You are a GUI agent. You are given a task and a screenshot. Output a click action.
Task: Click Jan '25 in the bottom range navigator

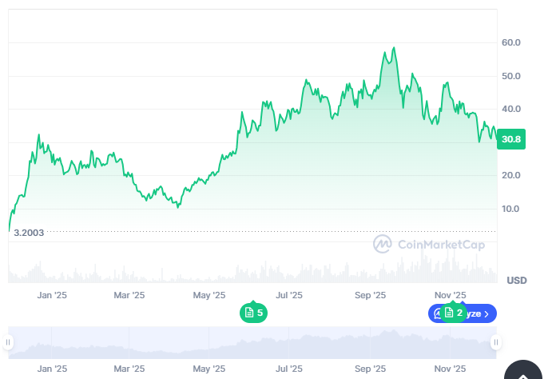point(51,369)
